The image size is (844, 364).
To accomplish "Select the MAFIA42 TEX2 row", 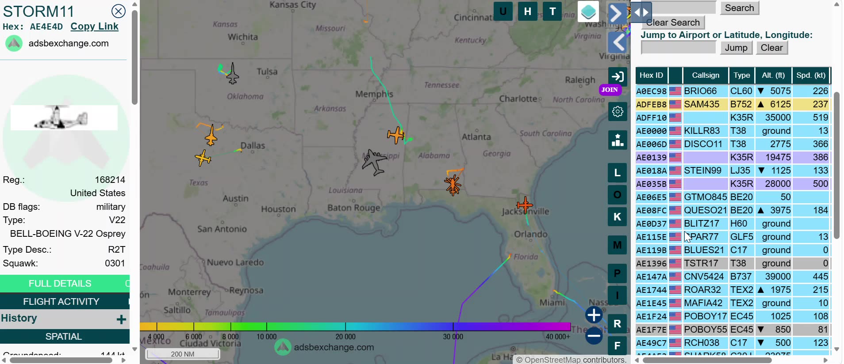I will coord(733,303).
